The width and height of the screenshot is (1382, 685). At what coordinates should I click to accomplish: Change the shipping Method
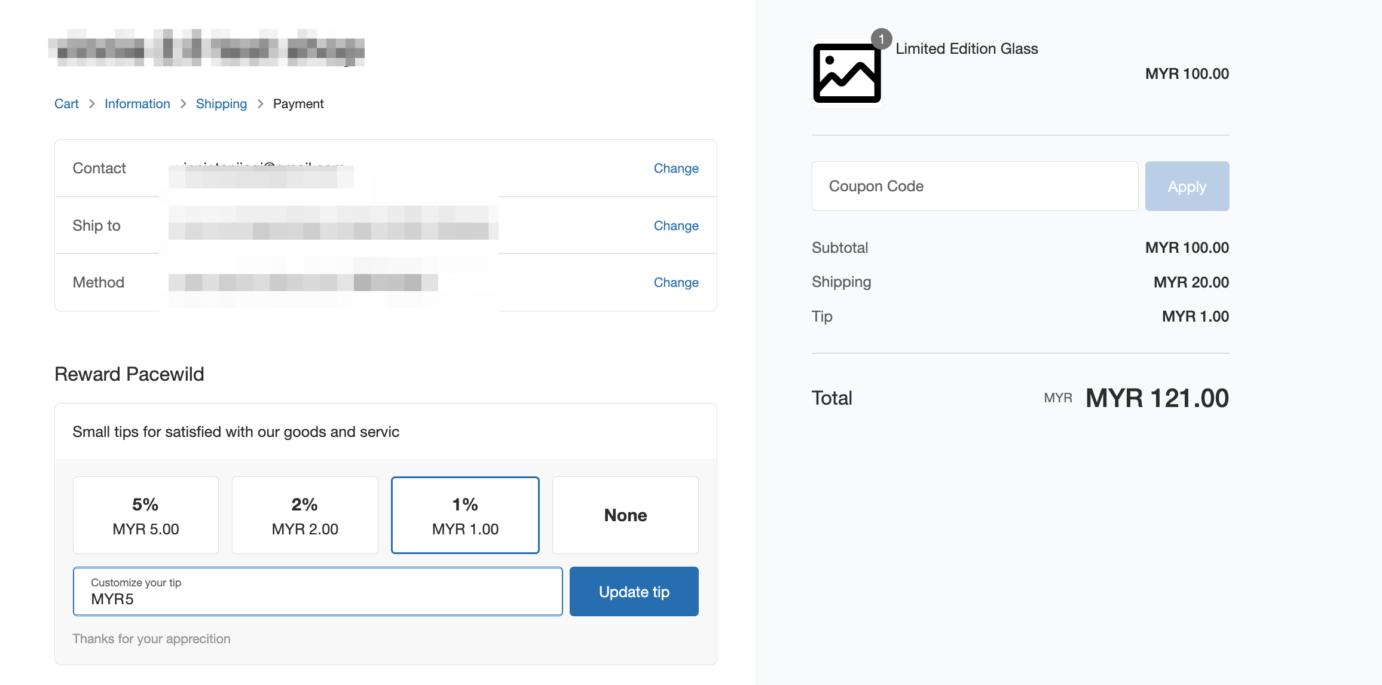pyautogui.click(x=675, y=283)
